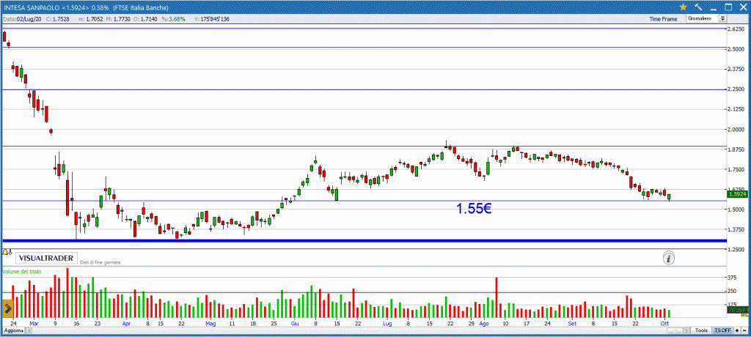
Task: Click the yellow favorite star icon
Action: point(683,7)
